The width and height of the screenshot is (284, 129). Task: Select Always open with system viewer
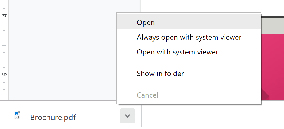(189, 38)
